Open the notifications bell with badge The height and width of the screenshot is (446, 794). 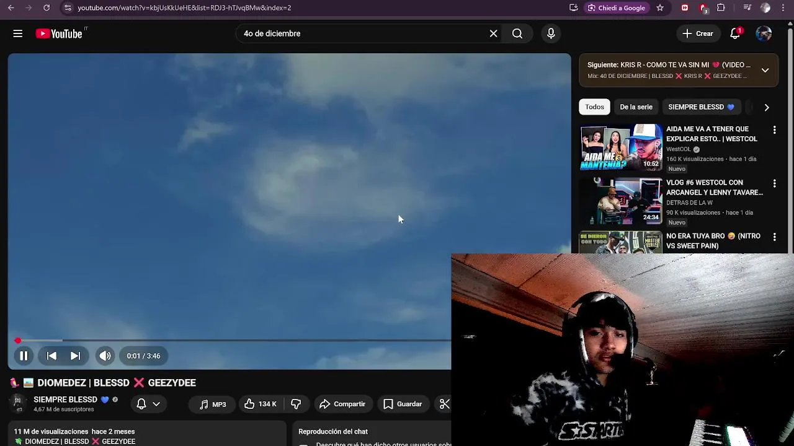point(735,33)
